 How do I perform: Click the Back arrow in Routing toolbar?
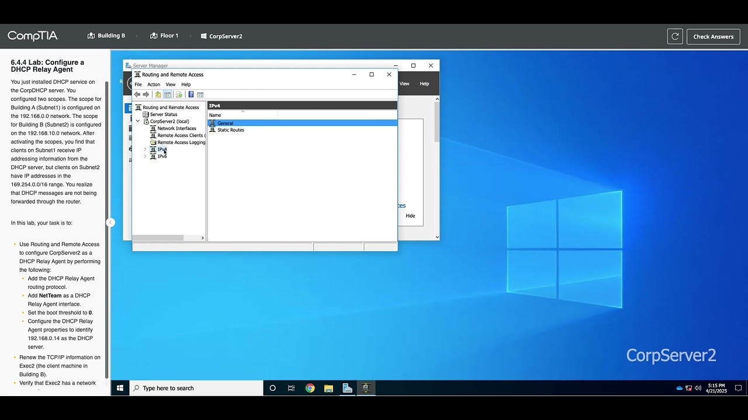(137, 94)
